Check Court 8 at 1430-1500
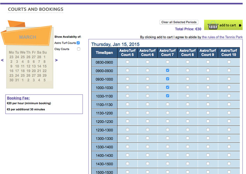The image size is (246, 174). pos(188,163)
